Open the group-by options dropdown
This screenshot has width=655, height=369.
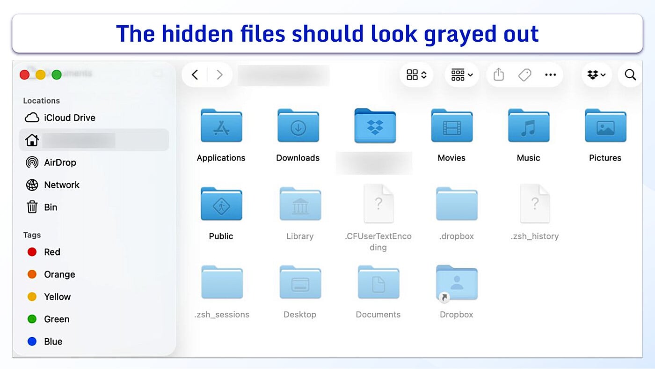(x=462, y=75)
